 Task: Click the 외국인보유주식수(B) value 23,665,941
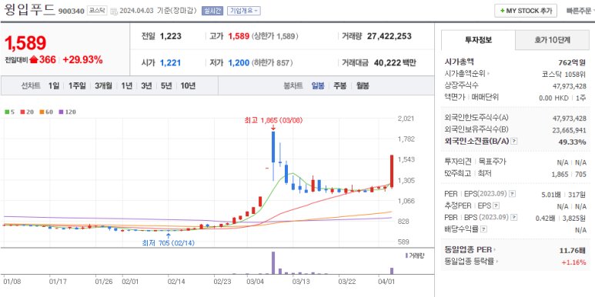click(569, 130)
